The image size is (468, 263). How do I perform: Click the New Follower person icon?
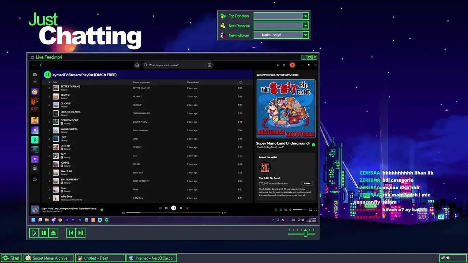click(x=223, y=35)
